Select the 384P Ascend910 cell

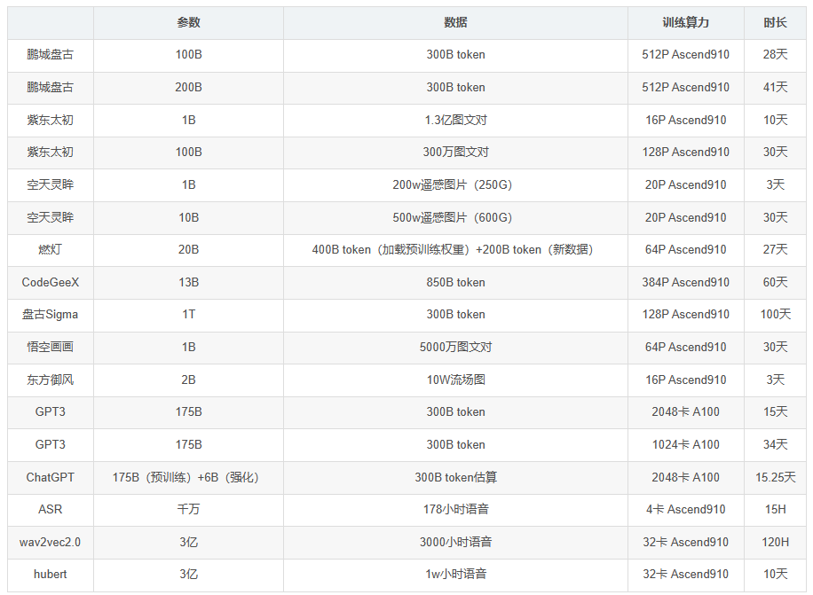pos(685,282)
